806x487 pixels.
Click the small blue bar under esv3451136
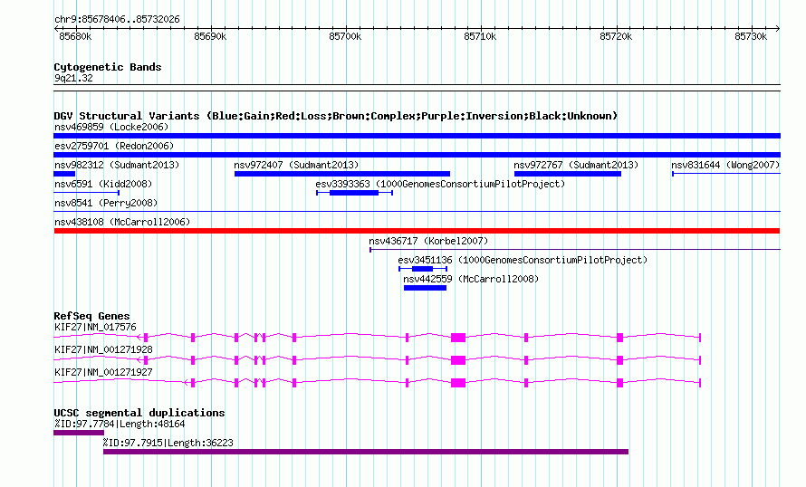(x=422, y=269)
